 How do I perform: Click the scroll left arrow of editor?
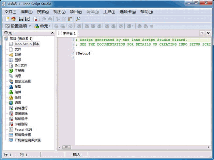[x=60, y=147]
